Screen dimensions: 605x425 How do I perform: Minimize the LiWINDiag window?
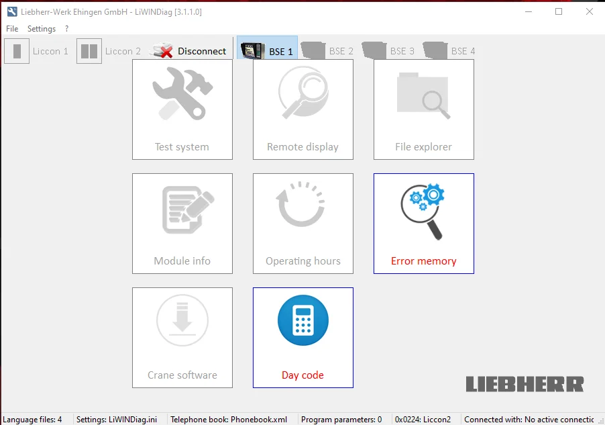pyautogui.click(x=529, y=11)
